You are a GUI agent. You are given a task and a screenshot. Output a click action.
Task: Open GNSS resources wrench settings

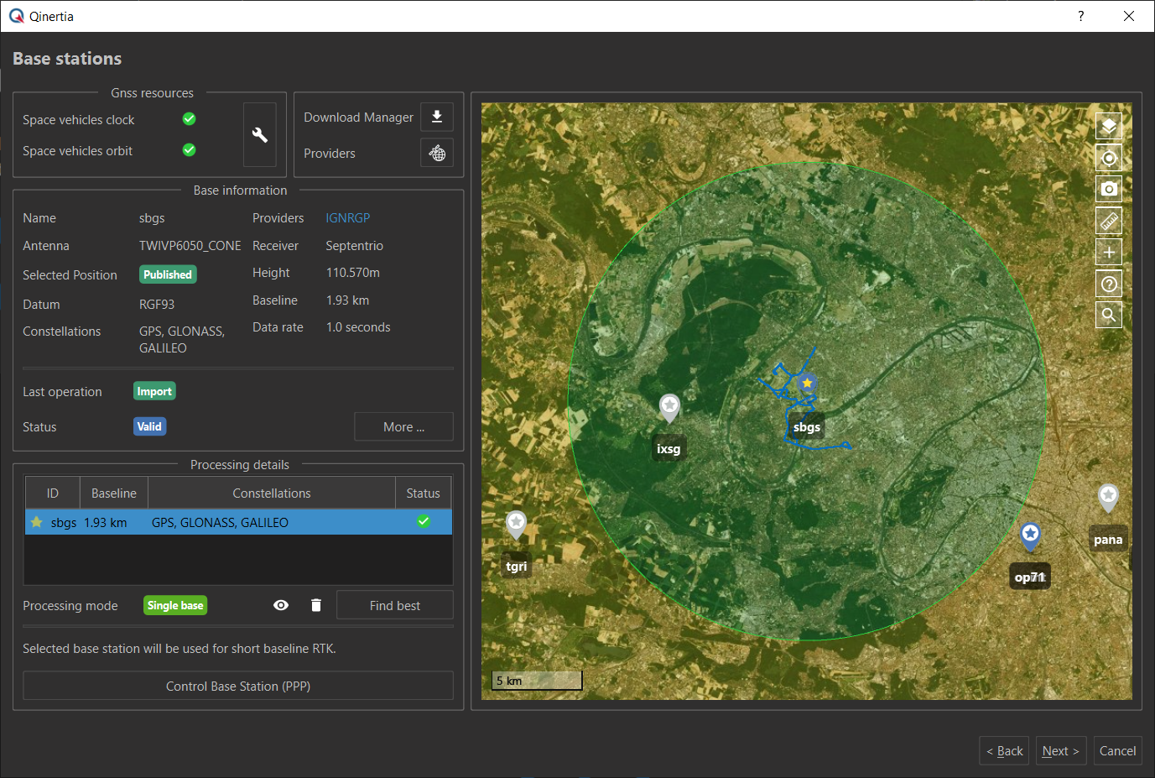click(x=260, y=135)
